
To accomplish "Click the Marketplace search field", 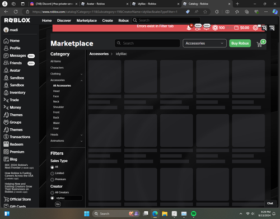I will (147, 43).
